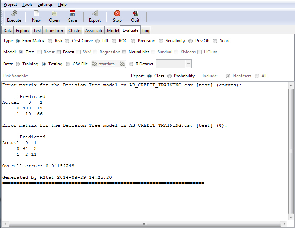Switch to the Model tab

113,30
